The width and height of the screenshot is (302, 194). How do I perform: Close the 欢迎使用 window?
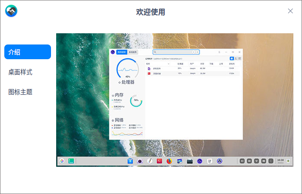[x=290, y=11]
